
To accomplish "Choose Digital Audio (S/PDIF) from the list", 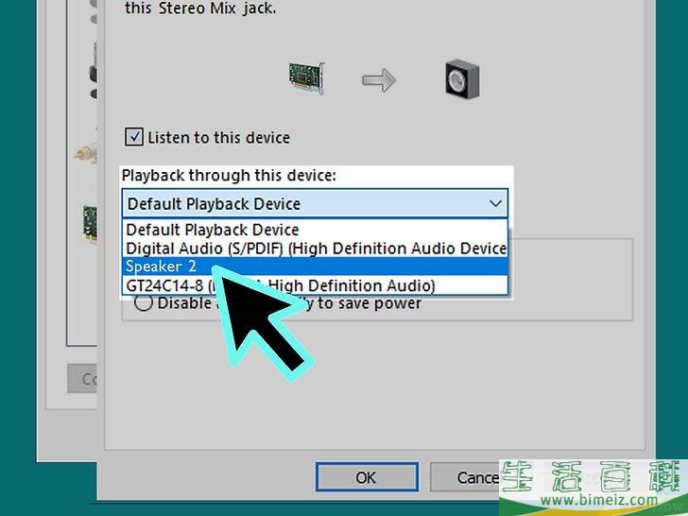I will click(x=316, y=249).
